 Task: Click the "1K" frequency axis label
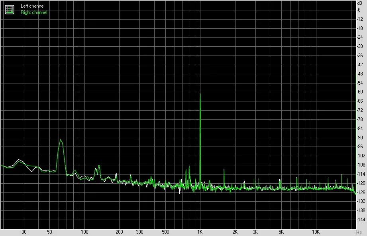(200, 232)
